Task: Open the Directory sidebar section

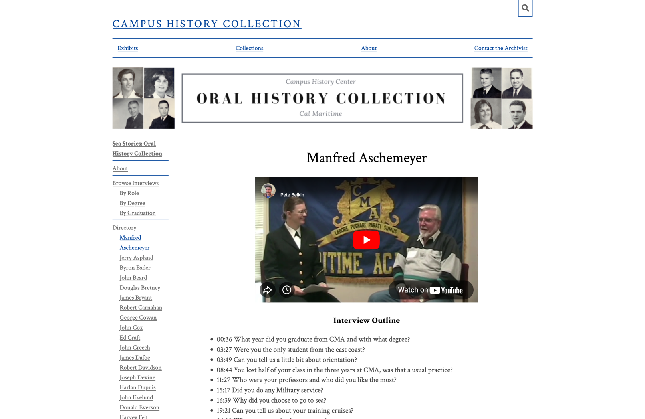Action: pyautogui.click(x=124, y=228)
